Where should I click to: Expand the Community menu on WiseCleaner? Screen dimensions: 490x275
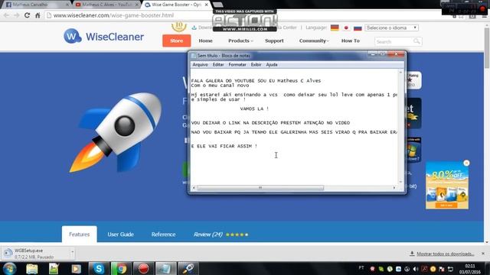[314, 40]
